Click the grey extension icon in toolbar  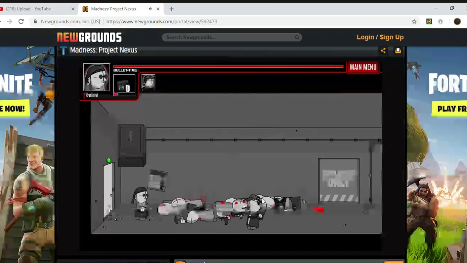(x=440, y=22)
